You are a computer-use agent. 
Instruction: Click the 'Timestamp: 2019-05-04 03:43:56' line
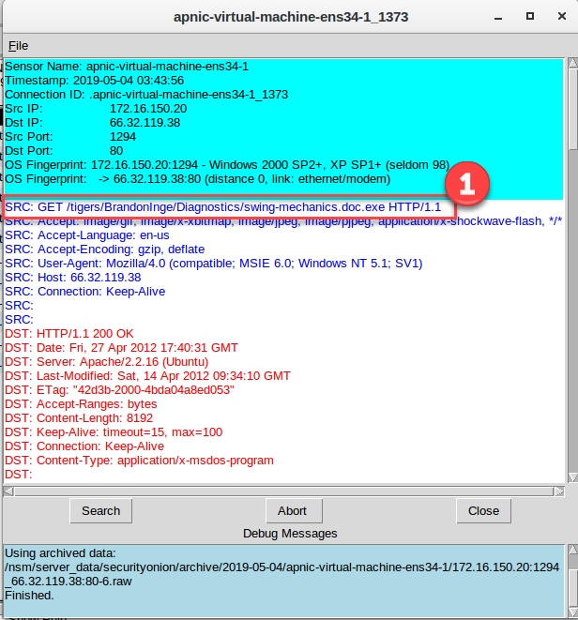(94, 81)
